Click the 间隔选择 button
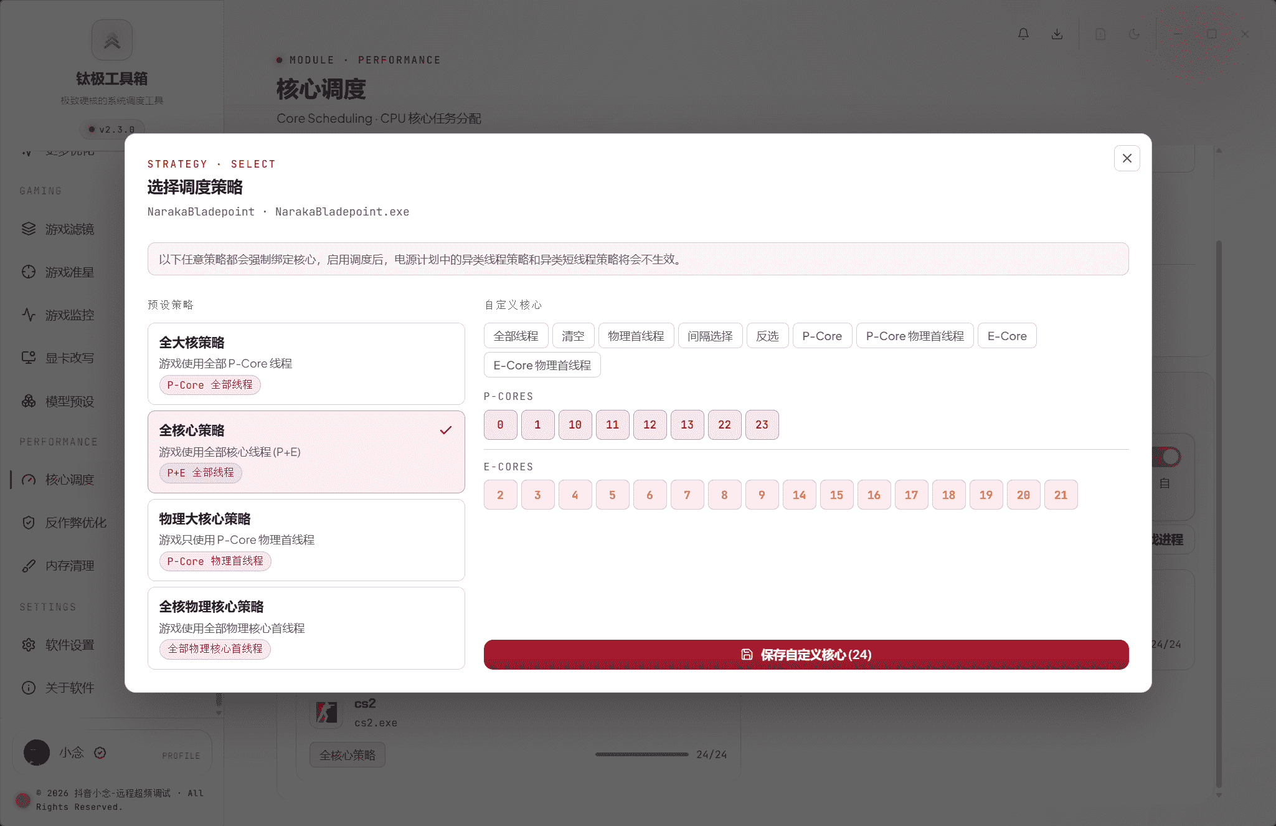This screenshot has height=826, width=1276. (710, 336)
